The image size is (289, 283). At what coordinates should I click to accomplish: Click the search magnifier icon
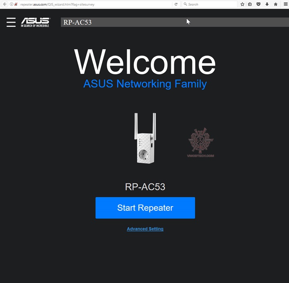[x=185, y=4]
